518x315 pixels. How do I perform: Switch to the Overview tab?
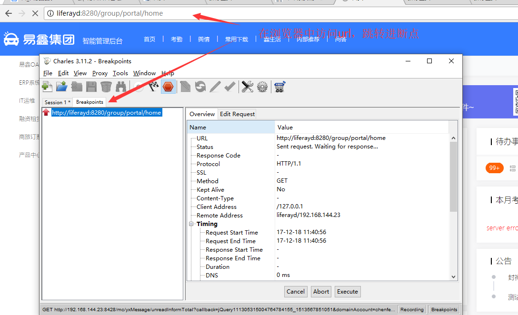click(202, 114)
